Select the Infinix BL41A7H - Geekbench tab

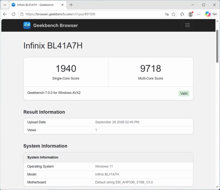point(38,5)
